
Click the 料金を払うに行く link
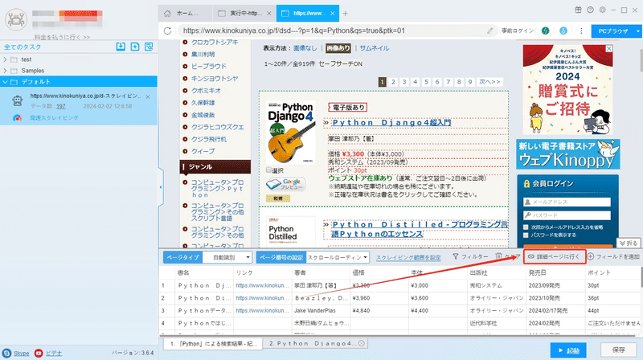coord(62,37)
